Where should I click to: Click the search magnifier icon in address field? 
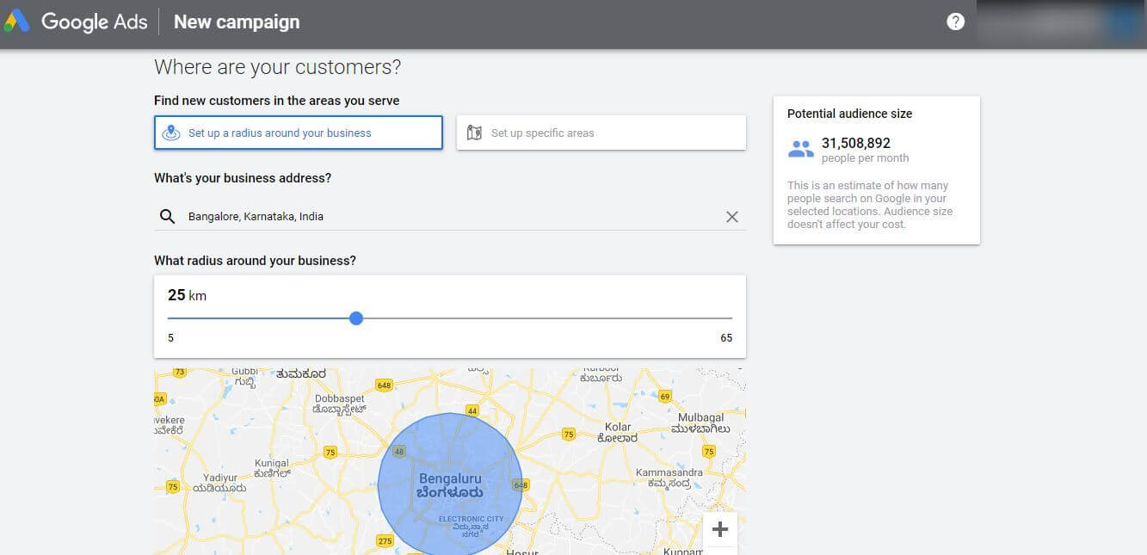168,217
